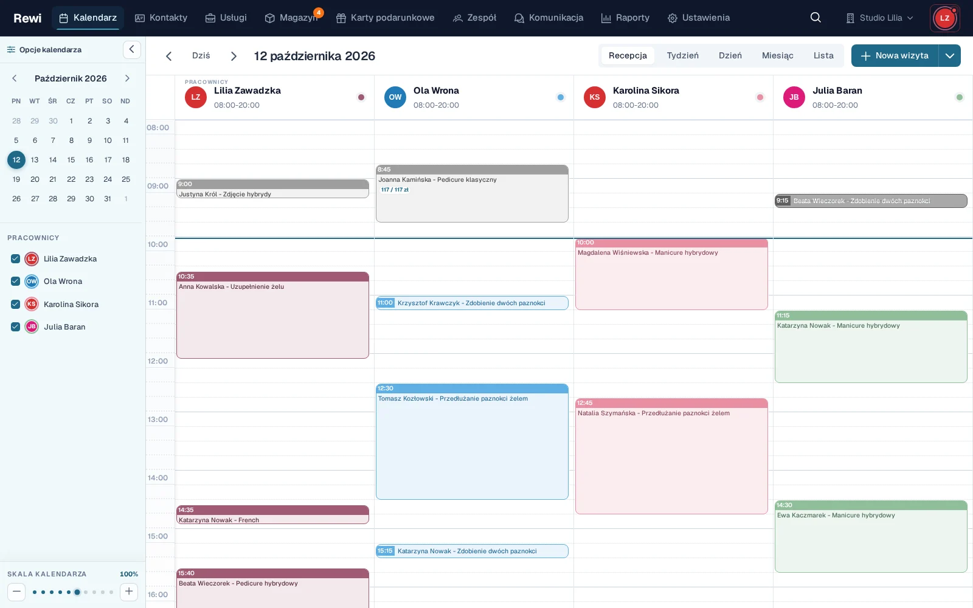Expand the Nowa wizyta dropdown arrow
Screen dimensions: 973x608
point(950,56)
